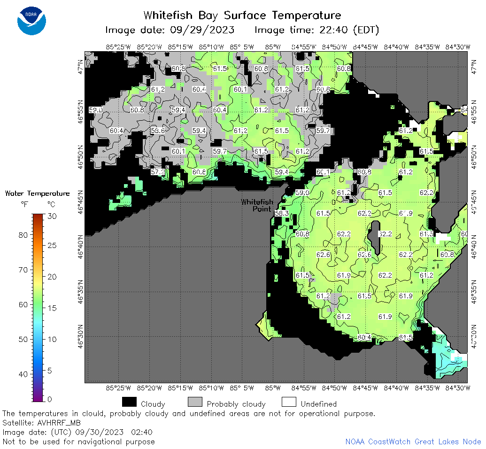Click the 80 tick on the Fahrenheit scale
Image resolution: width=486 pixels, height=449 pixels.
coord(23,235)
